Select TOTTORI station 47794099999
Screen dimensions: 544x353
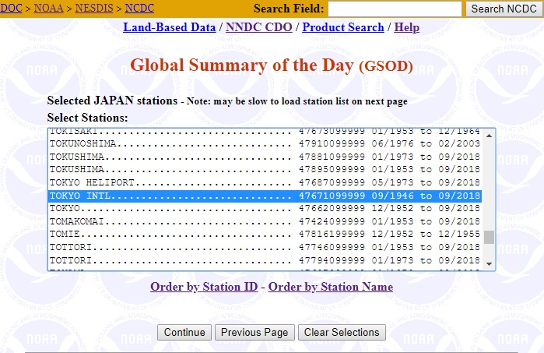265,260
